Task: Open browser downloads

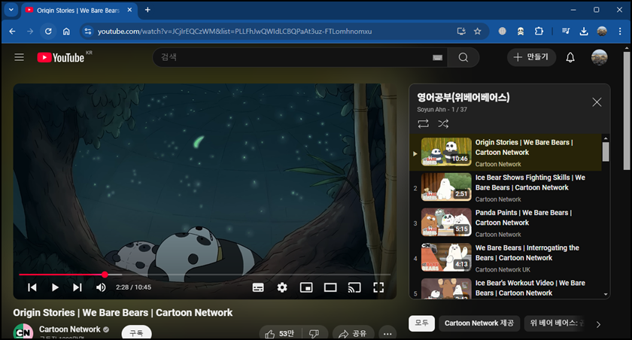Action: pos(584,32)
